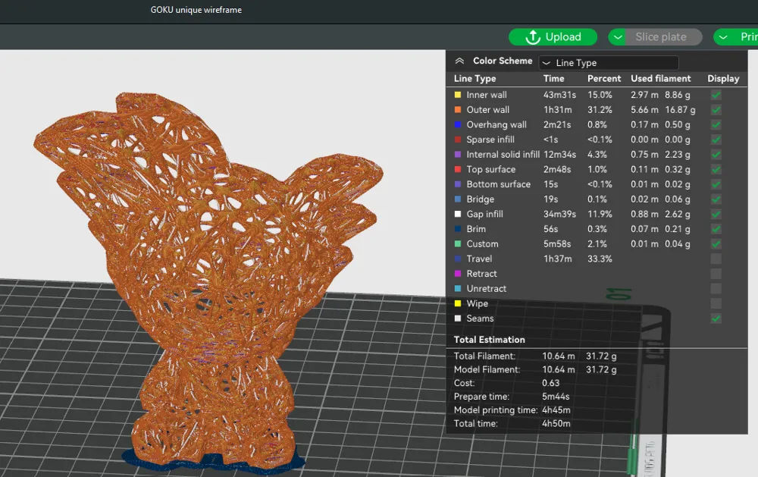Toggle the Seams display checkbox
This screenshot has height=477, width=758.
point(716,319)
